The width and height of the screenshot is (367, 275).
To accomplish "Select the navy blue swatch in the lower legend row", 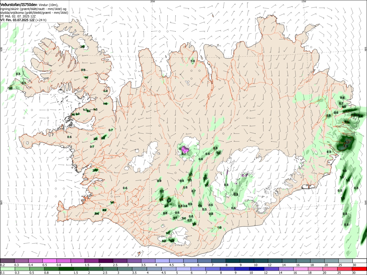I will pyautogui.click(x=256, y=269).
